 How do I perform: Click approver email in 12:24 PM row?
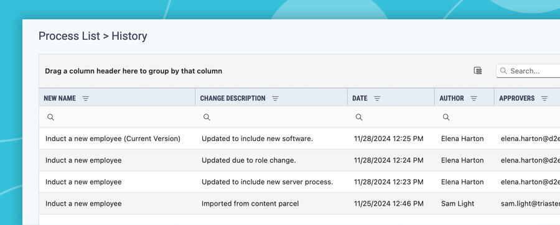[x=530, y=160]
